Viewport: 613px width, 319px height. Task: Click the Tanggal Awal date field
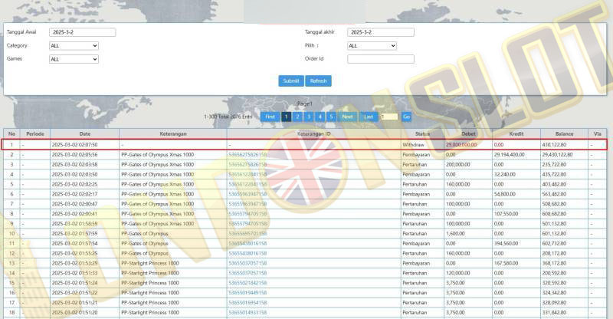[x=83, y=32]
